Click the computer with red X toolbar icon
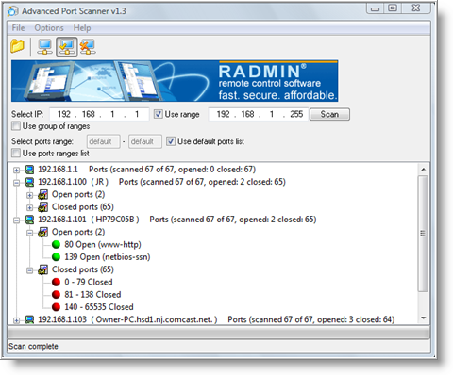This screenshot has width=453, height=375. 88,47
